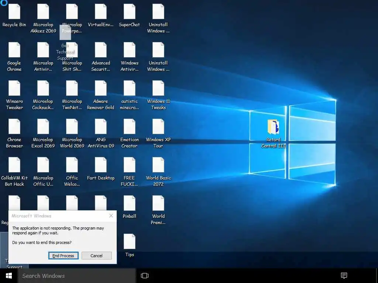Click End Process in the dialog
The height and width of the screenshot is (283, 378).
(63, 256)
